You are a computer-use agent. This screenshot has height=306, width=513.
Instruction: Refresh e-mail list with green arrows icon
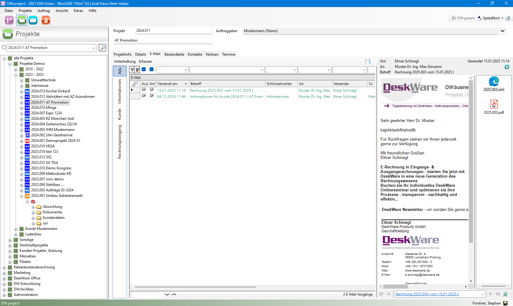pyautogui.click(x=505, y=294)
